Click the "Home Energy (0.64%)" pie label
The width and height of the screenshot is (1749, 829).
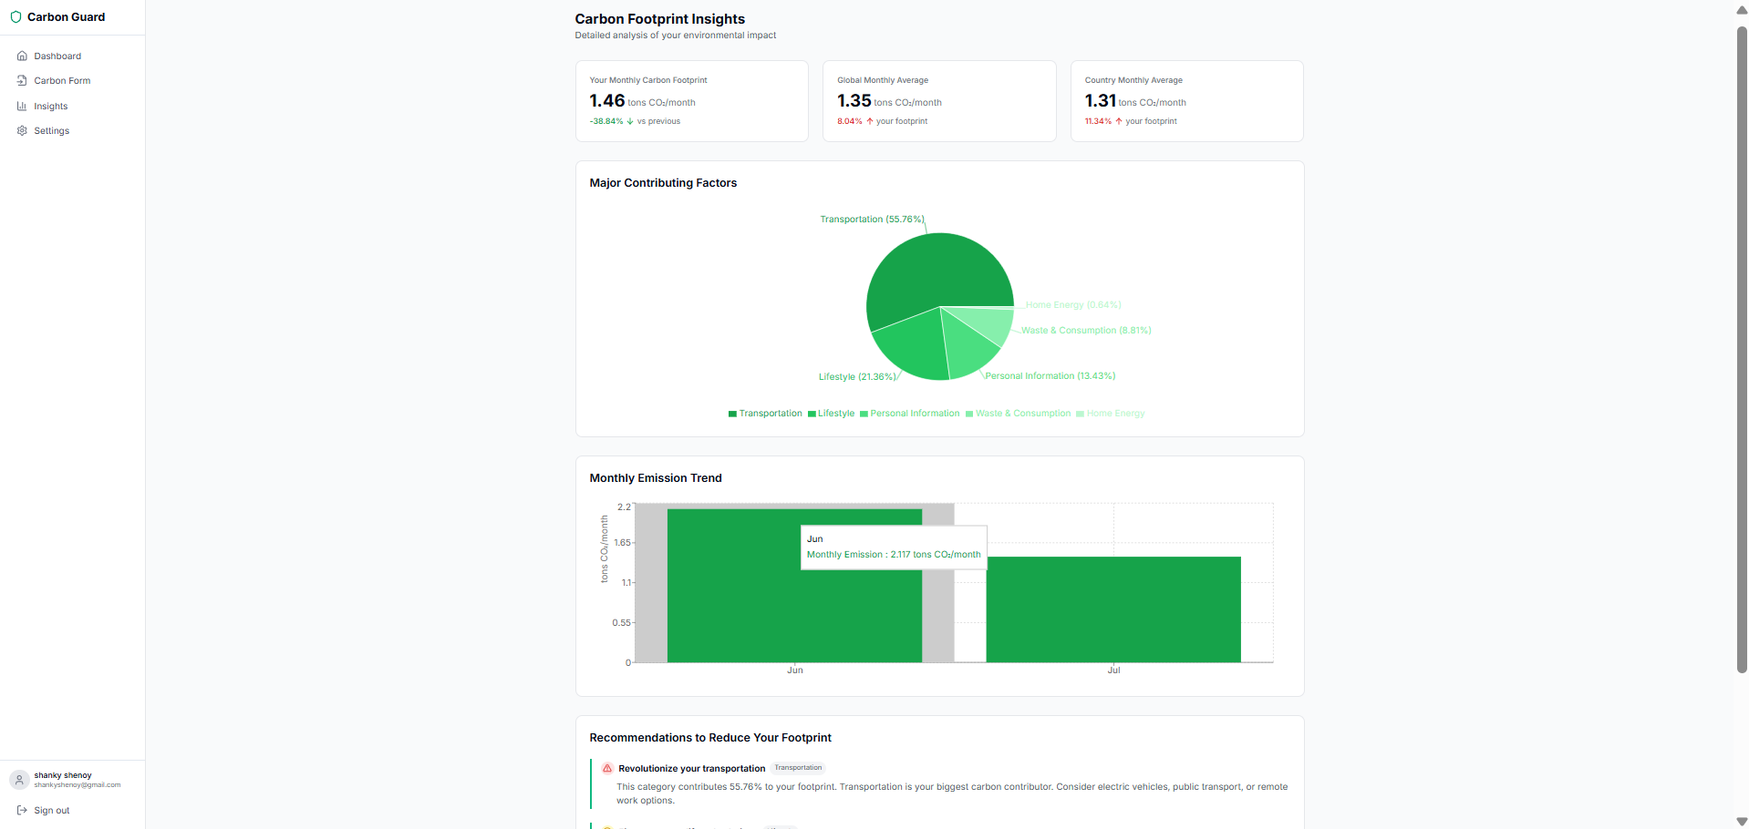coord(1073,305)
